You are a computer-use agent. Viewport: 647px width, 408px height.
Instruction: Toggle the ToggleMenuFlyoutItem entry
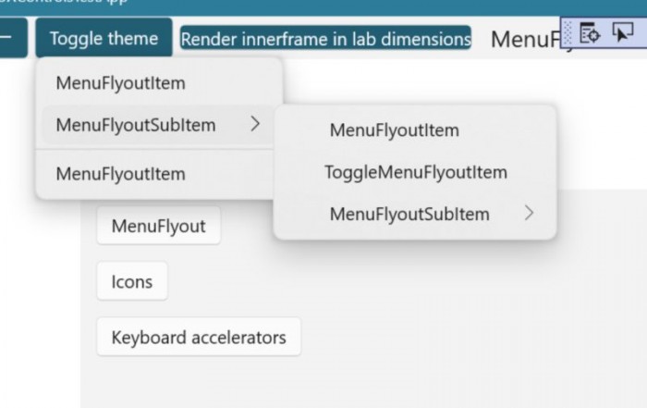(x=416, y=172)
